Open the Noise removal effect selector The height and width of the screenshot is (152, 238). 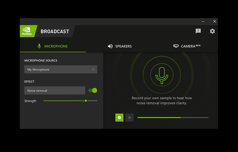pos(55,91)
